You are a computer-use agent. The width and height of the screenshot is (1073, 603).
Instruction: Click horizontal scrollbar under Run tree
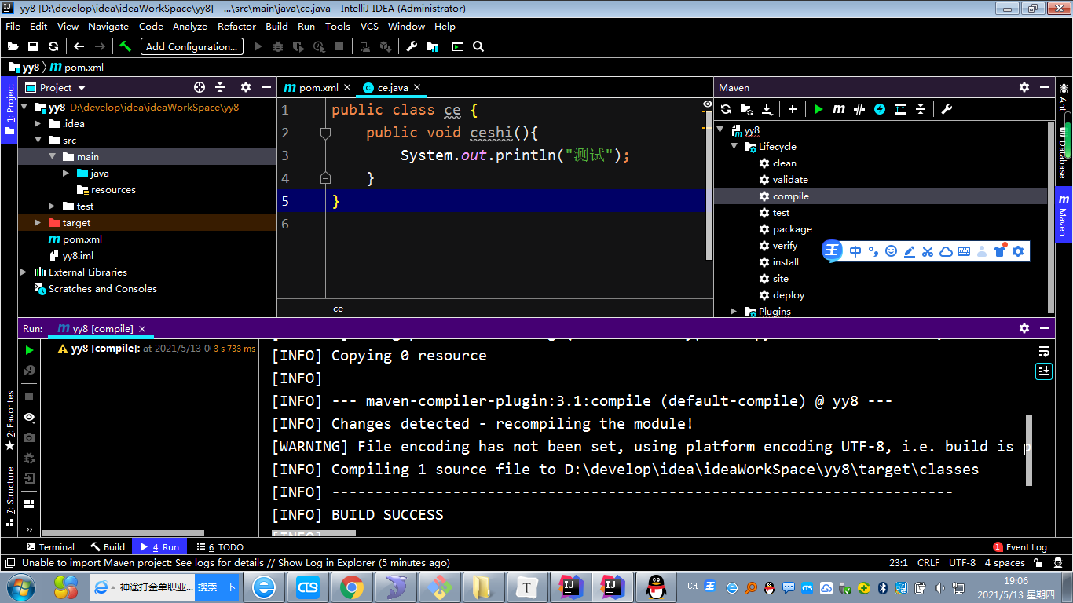[x=123, y=533]
